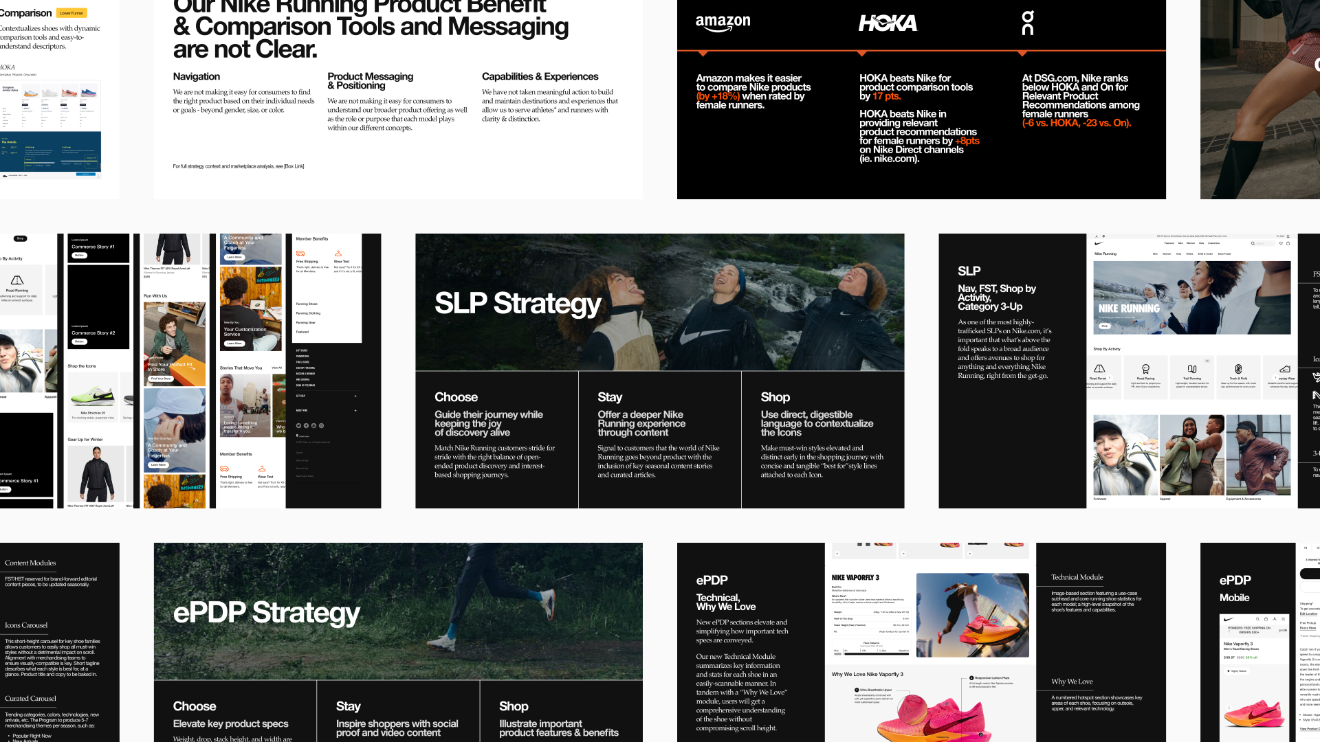Click View All beside Stories That Move You
Screen dimensions: 1320x742
tap(276, 368)
